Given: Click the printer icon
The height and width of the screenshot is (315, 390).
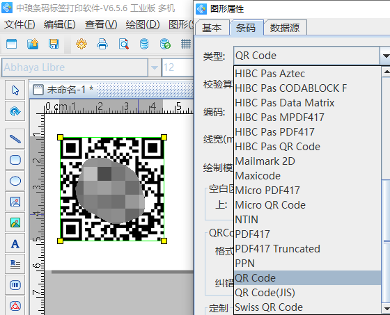Looking at the screenshot, I should (x=102, y=45).
